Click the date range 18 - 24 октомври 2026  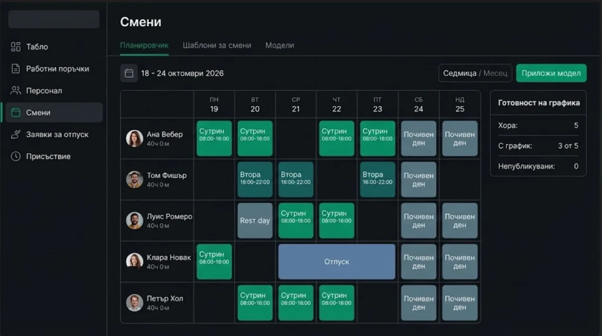182,73
